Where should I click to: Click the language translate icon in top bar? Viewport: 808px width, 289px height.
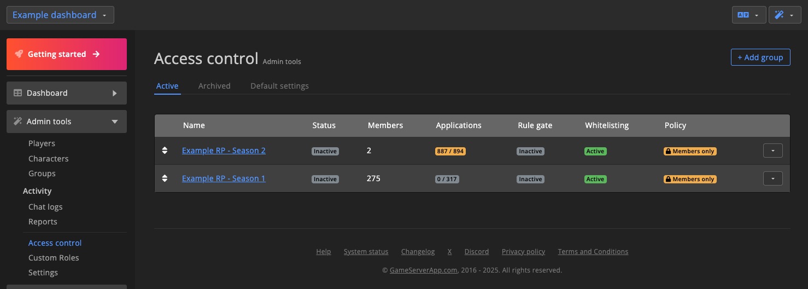point(743,15)
